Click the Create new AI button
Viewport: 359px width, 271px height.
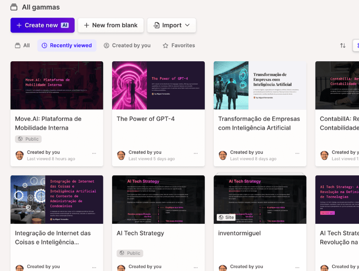tap(42, 25)
